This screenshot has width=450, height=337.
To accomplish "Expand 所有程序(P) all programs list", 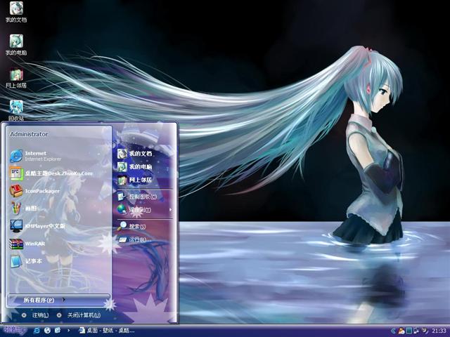I will click(x=42, y=300).
